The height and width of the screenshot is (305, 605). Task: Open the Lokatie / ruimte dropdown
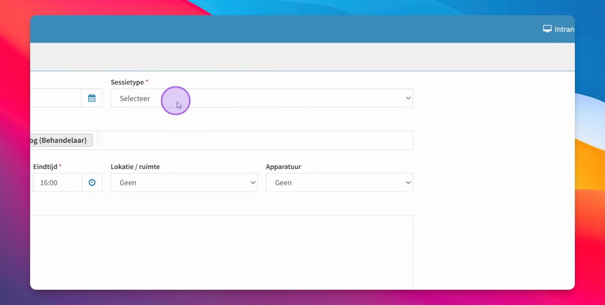(184, 183)
